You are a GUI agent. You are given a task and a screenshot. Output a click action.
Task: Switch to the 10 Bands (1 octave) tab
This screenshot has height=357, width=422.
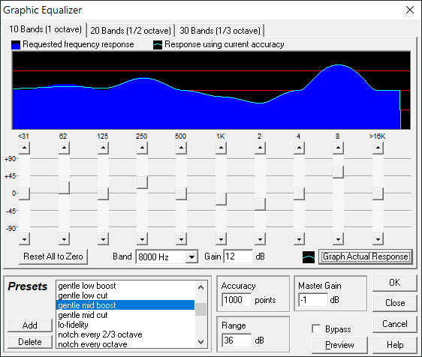tap(45, 29)
